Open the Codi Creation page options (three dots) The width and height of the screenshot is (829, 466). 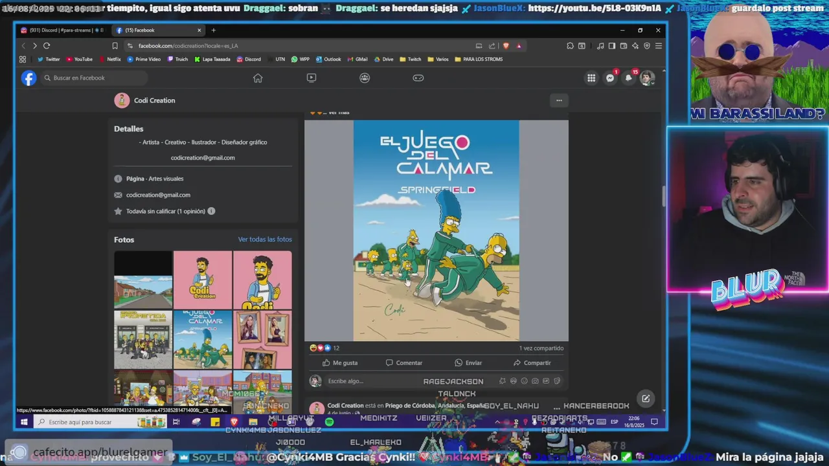tap(559, 100)
